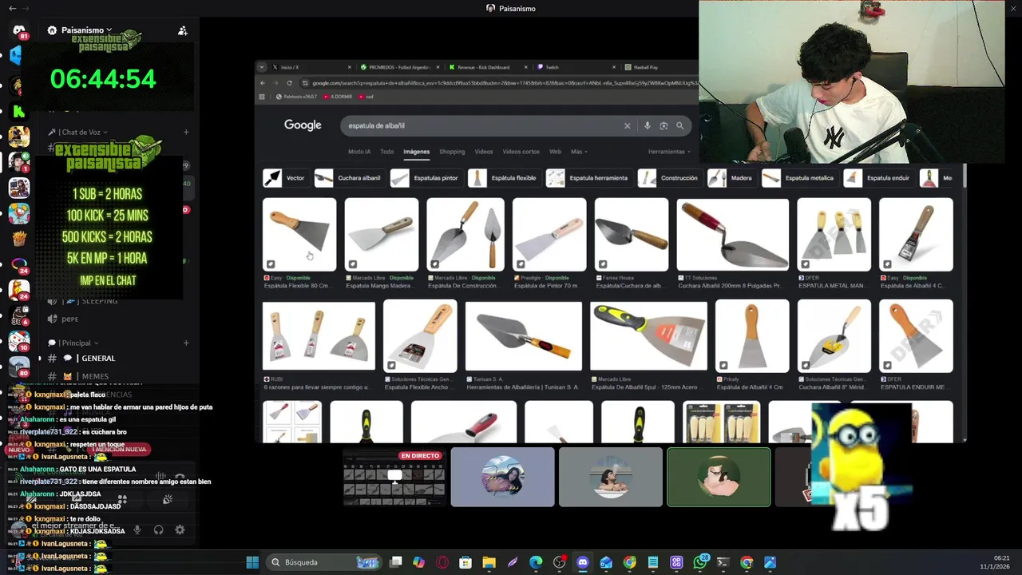The height and width of the screenshot is (575, 1022).
Task: Filter images by Vector chip
Action: click(x=285, y=178)
